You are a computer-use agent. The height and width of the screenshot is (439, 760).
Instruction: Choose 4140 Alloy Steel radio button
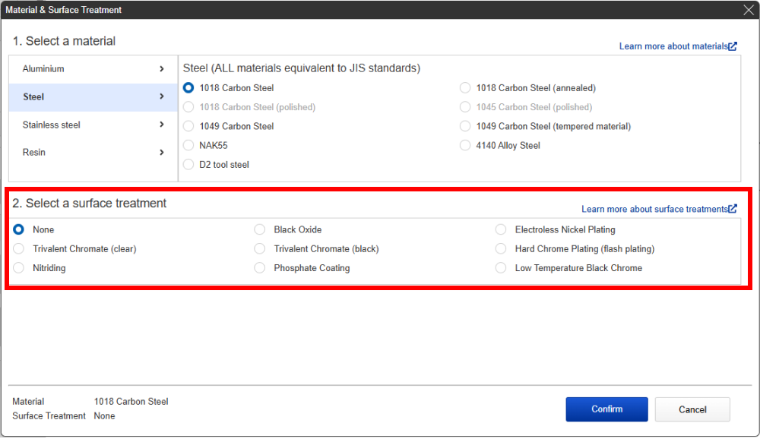(x=465, y=145)
